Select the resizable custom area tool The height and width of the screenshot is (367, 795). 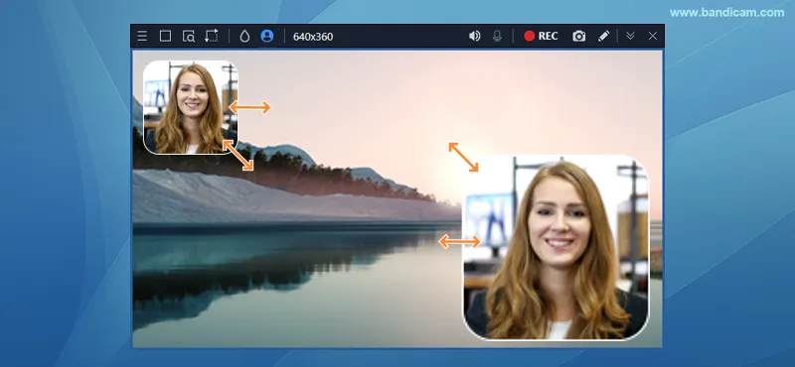click(x=212, y=36)
